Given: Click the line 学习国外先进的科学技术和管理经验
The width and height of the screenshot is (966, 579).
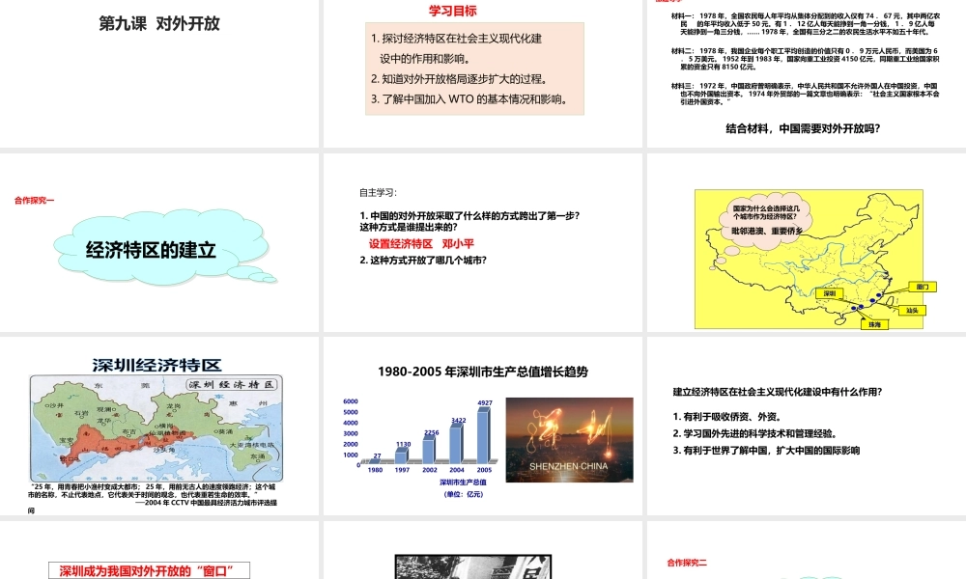Looking at the screenshot, I should click(754, 433).
